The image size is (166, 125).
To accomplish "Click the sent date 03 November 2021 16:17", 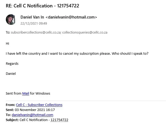I will (34, 110).
